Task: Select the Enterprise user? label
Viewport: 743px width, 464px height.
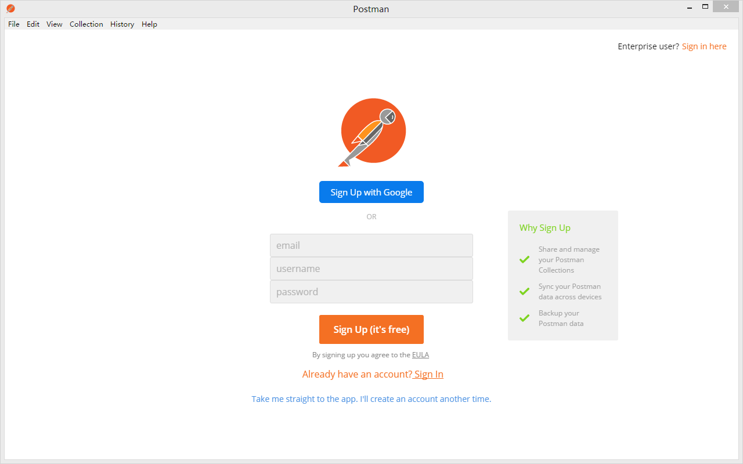Action: pyautogui.click(x=648, y=46)
